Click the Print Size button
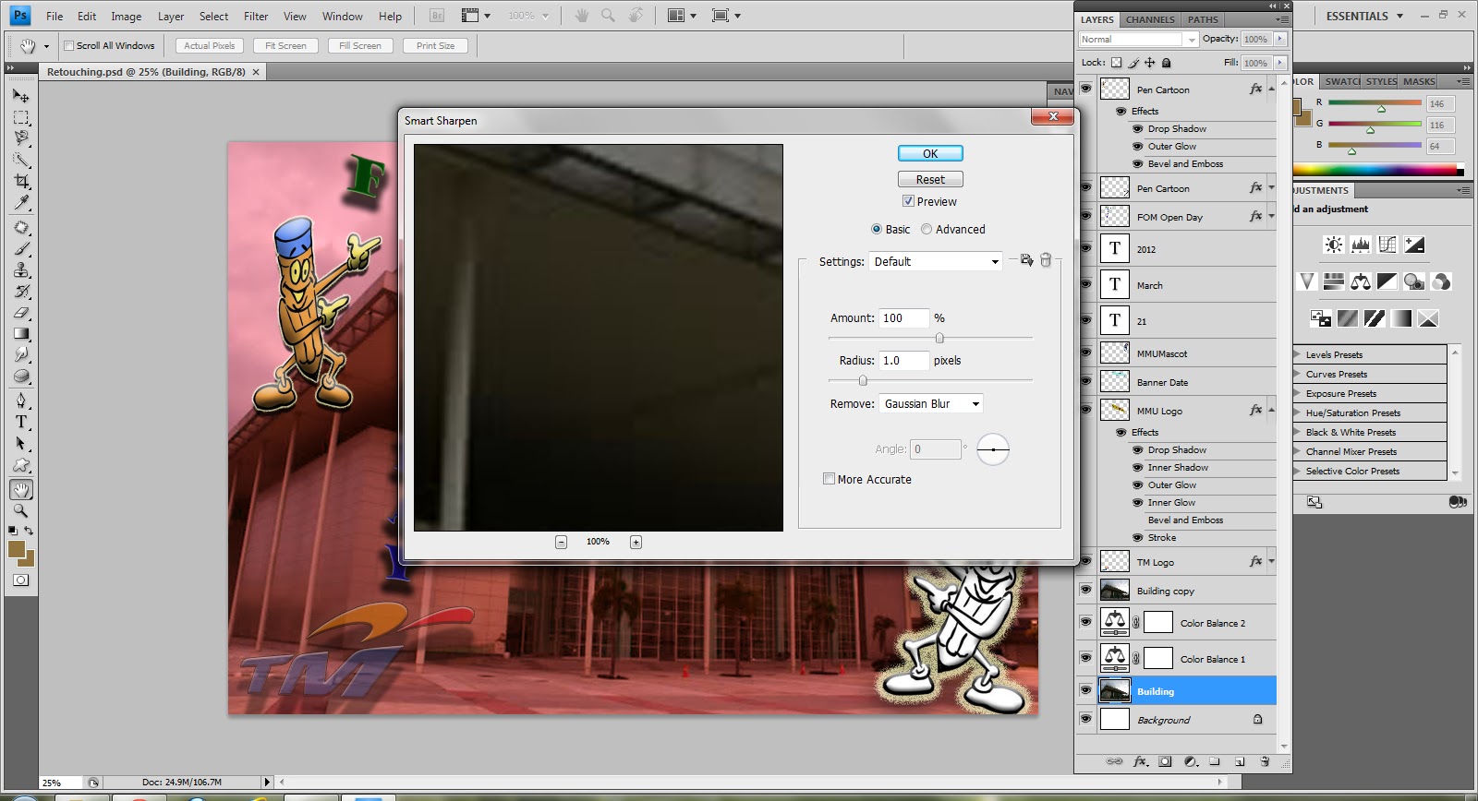The height and width of the screenshot is (801, 1478). (x=435, y=45)
